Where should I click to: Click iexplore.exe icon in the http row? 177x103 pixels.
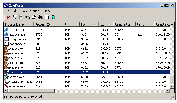tap(6, 34)
